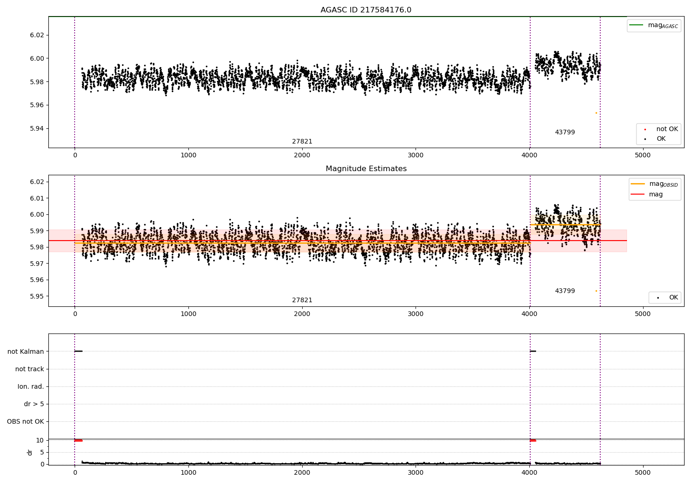This screenshot has height=483, width=691.
Task: Click the 'OBS not OK' axis label
Action: click(25, 421)
